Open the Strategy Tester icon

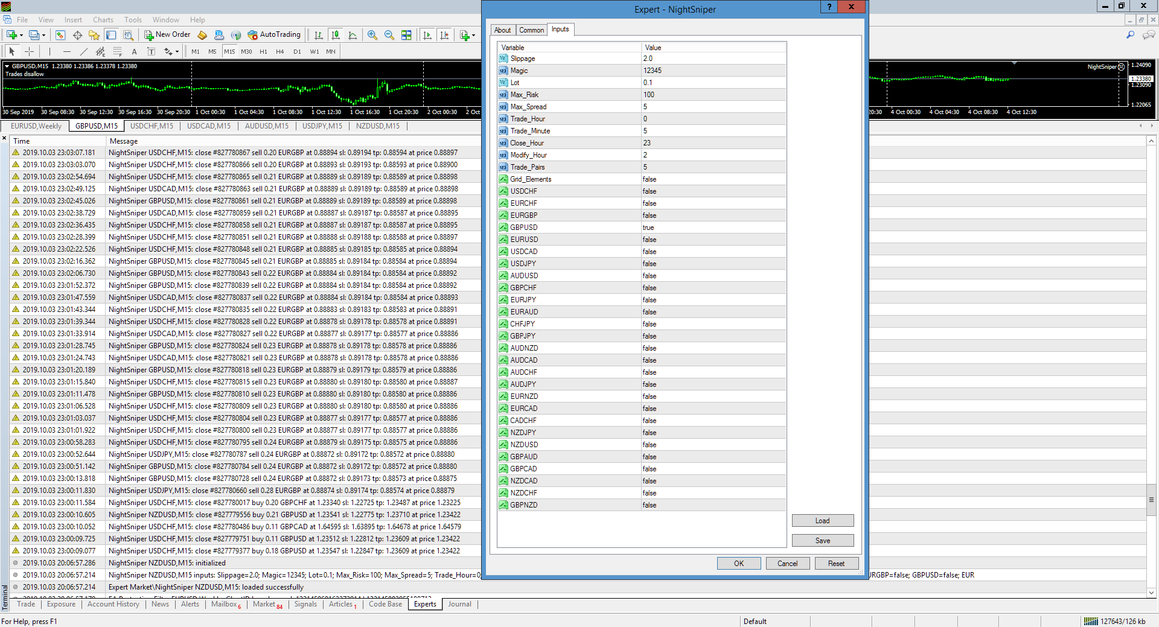pyautogui.click(x=128, y=35)
